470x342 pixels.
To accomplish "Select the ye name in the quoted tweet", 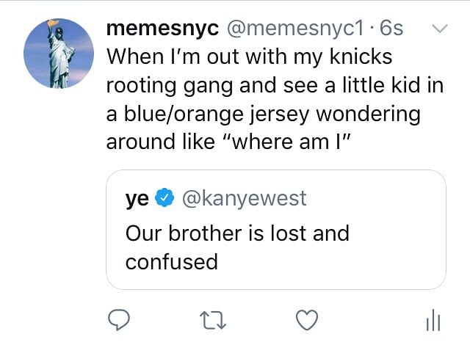I will tap(138, 198).
